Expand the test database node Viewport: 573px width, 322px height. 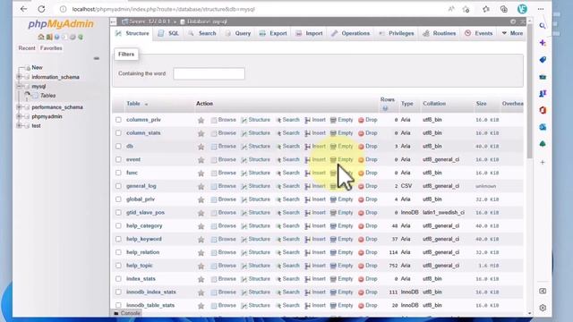tap(19, 126)
